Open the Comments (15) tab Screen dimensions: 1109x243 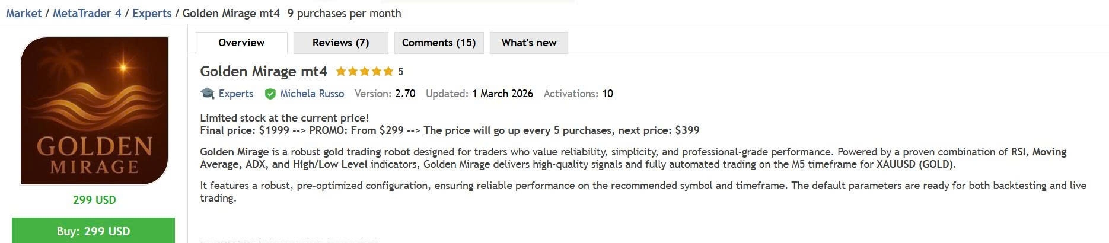(x=439, y=43)
